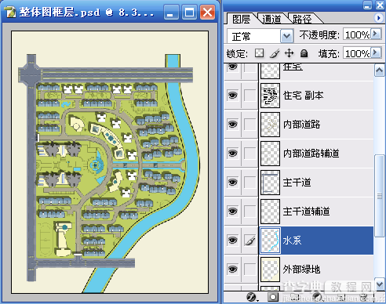The width and height of the screenshot is (386, 304).
Task: Toggle the link box of the 内部道路辅道 layer
Action: coord(250,154)
